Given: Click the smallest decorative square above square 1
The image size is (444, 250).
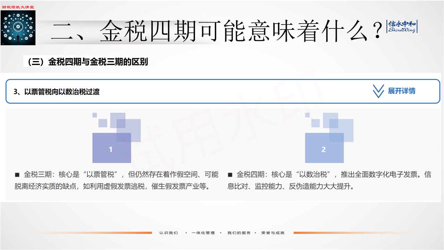Looking at the screenshot, I should pos(94,115).
